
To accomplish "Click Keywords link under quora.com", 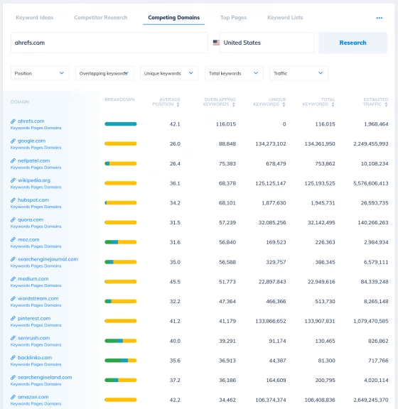I will click(x=20, y=227).
